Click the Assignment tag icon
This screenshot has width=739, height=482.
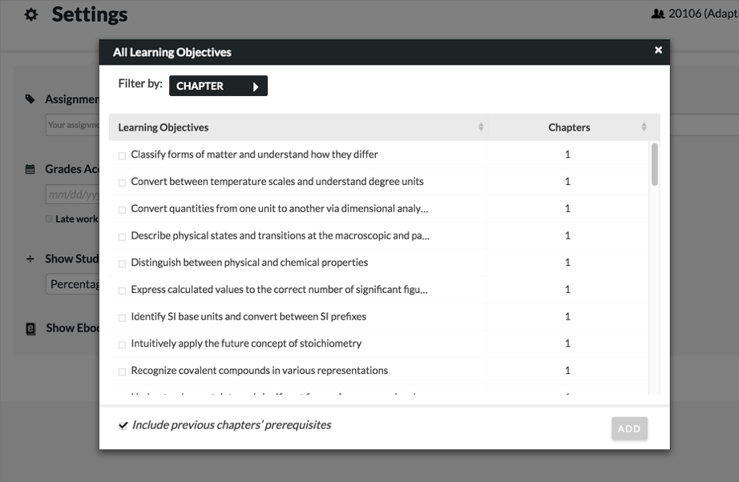pos(30,99)
